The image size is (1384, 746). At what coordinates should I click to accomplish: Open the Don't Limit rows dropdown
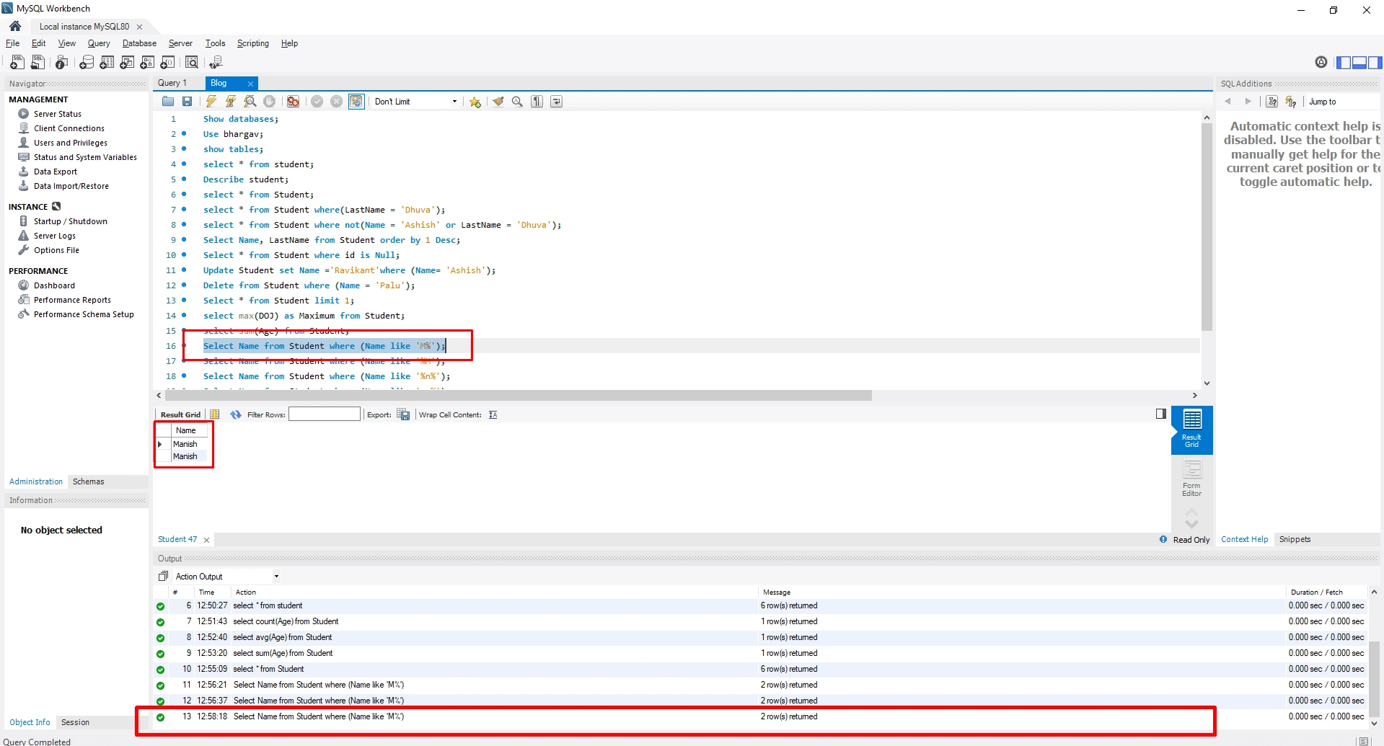click(x=416, y=102)
